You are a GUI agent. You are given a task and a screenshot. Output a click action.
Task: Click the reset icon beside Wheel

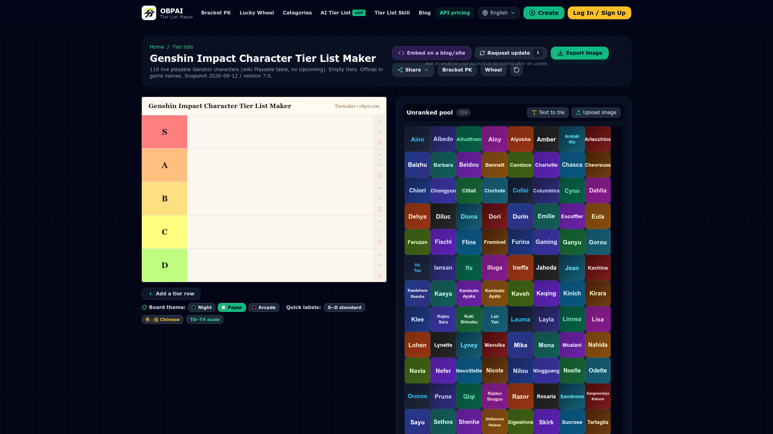click(x=517, y=70)
